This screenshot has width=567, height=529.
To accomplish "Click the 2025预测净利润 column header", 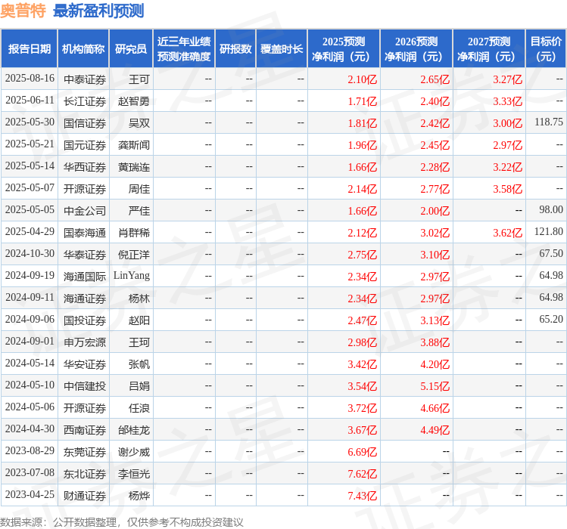I will pos(344,49).
